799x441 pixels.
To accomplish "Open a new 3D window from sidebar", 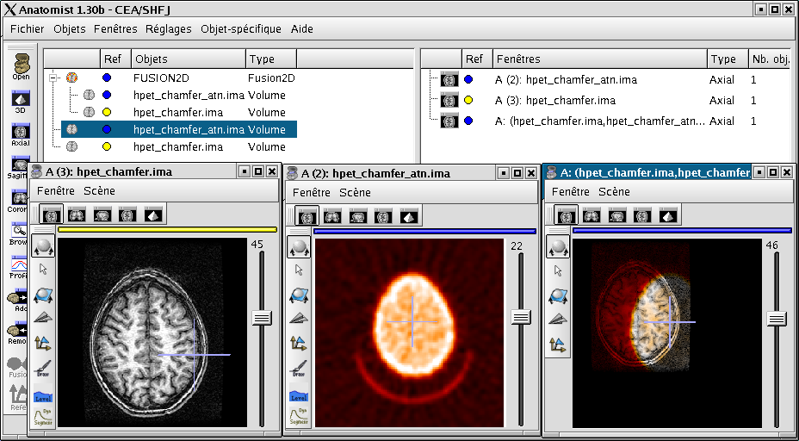I will [x=21, y=97].
